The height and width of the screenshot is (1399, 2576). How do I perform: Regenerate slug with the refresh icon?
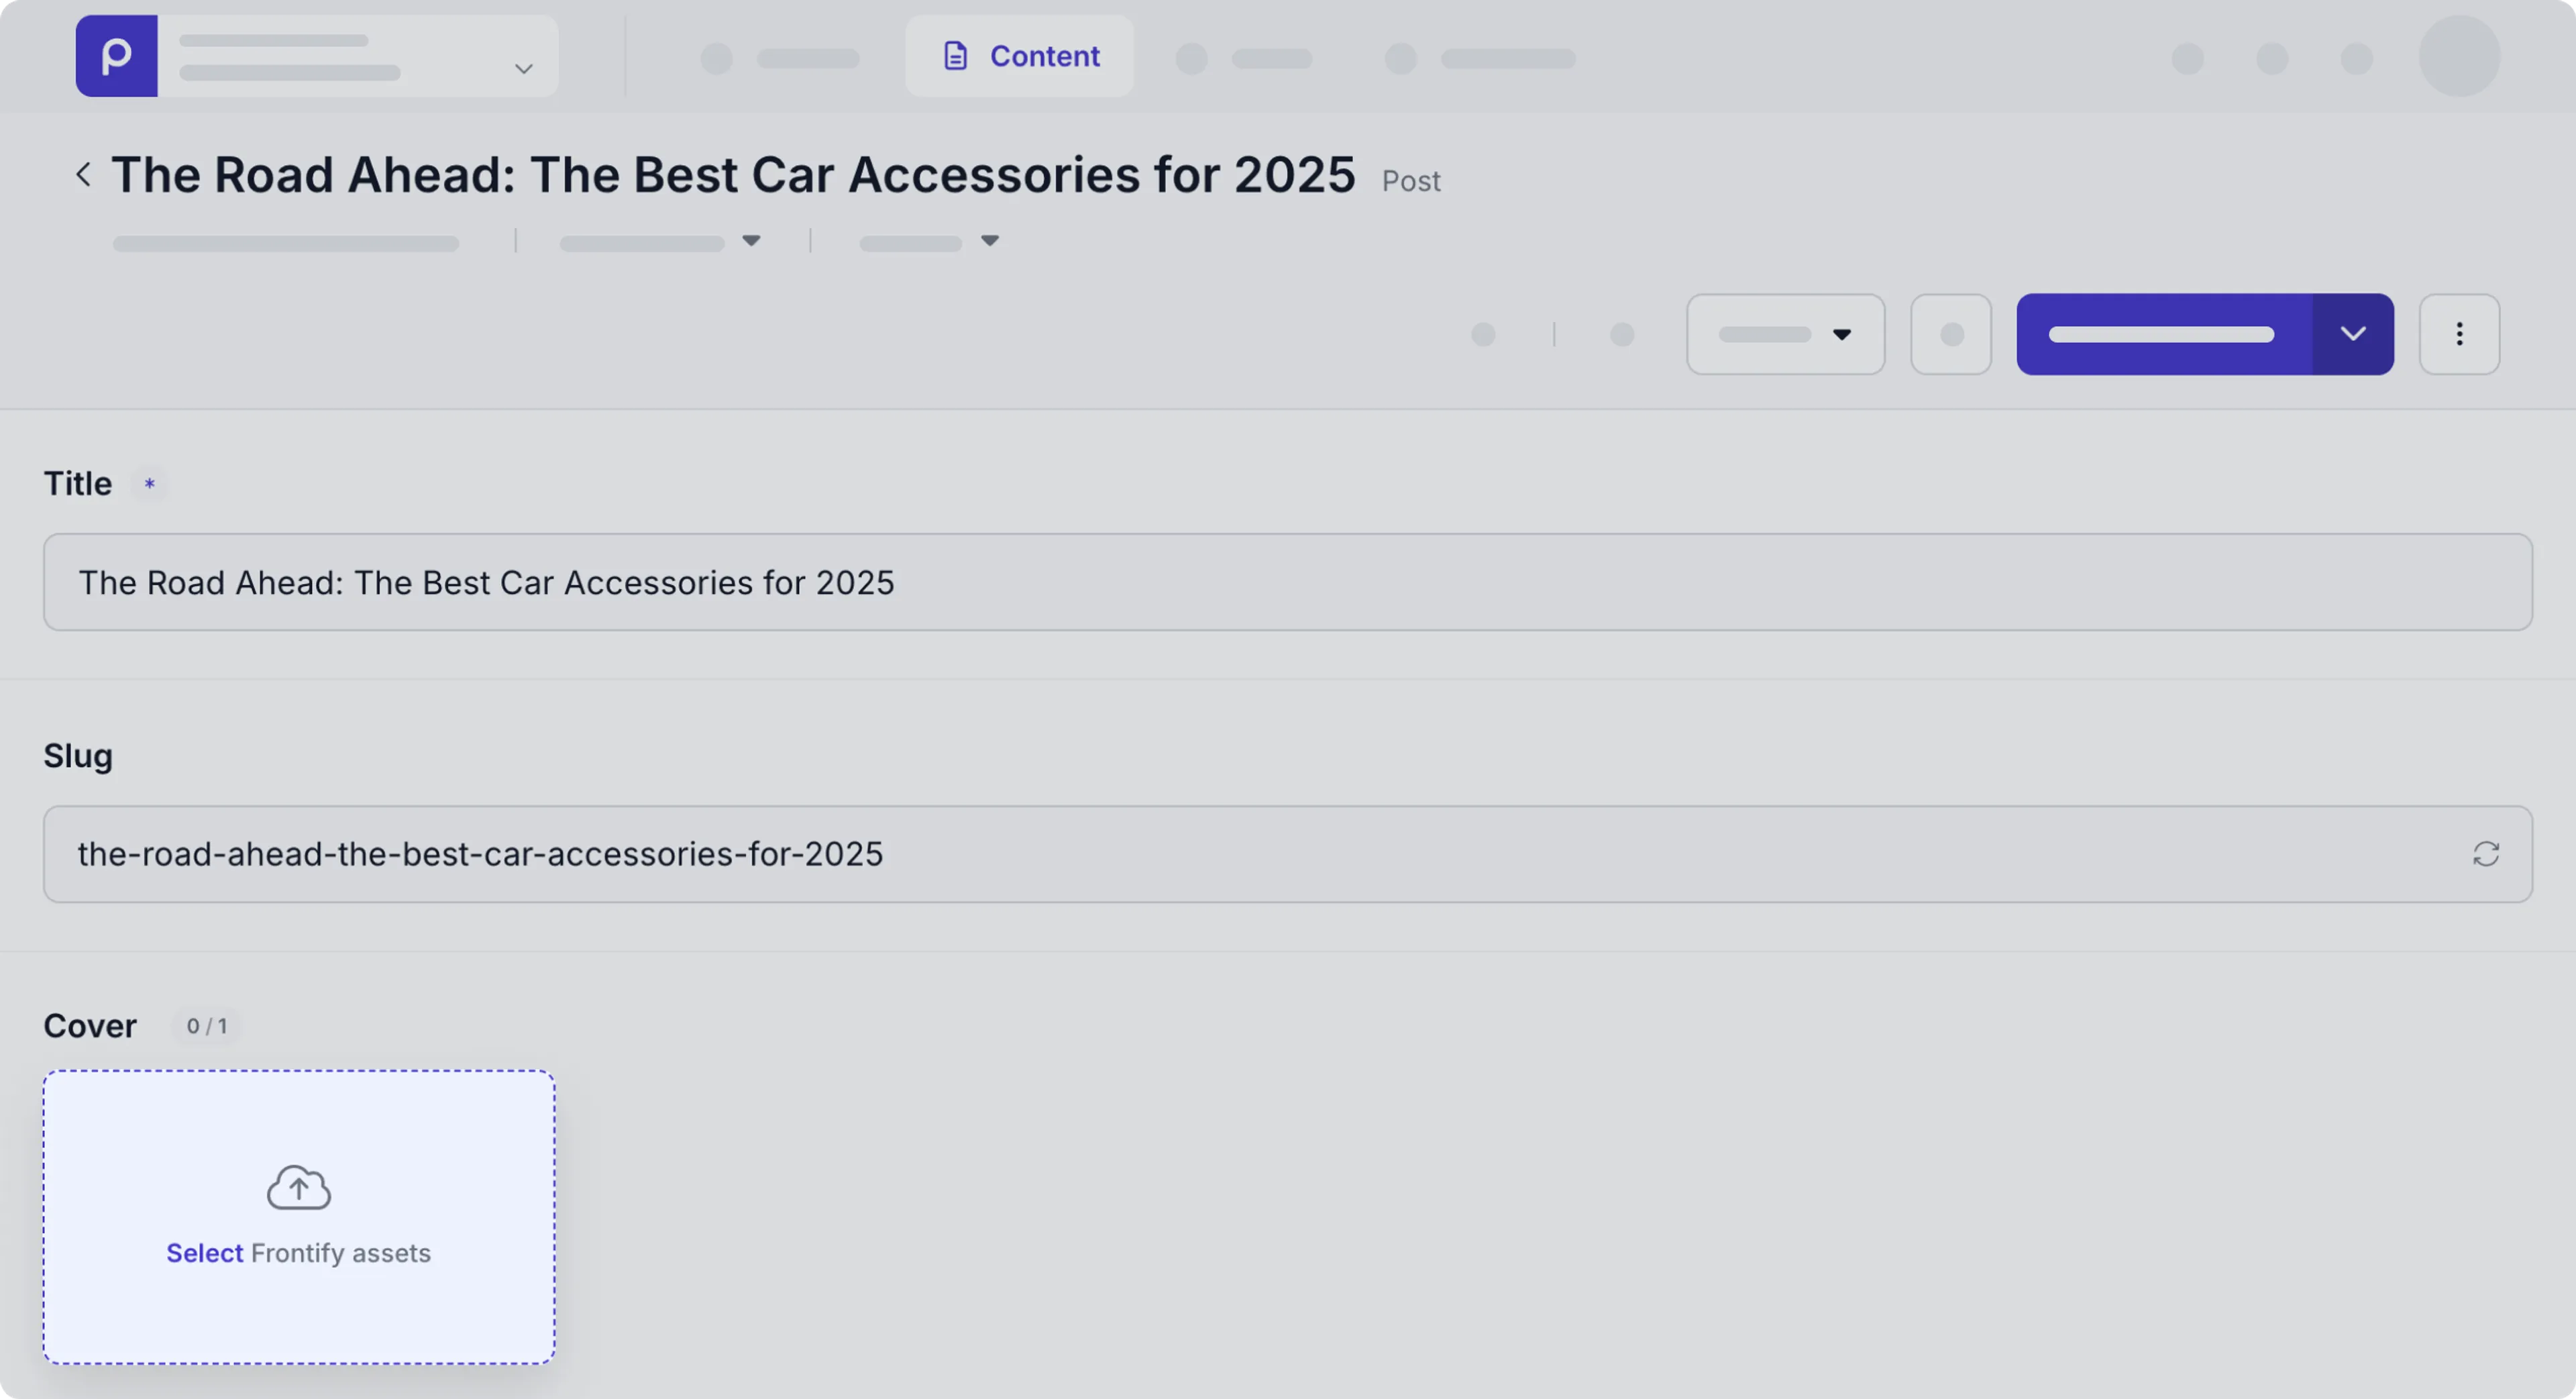coord(2486,854)
